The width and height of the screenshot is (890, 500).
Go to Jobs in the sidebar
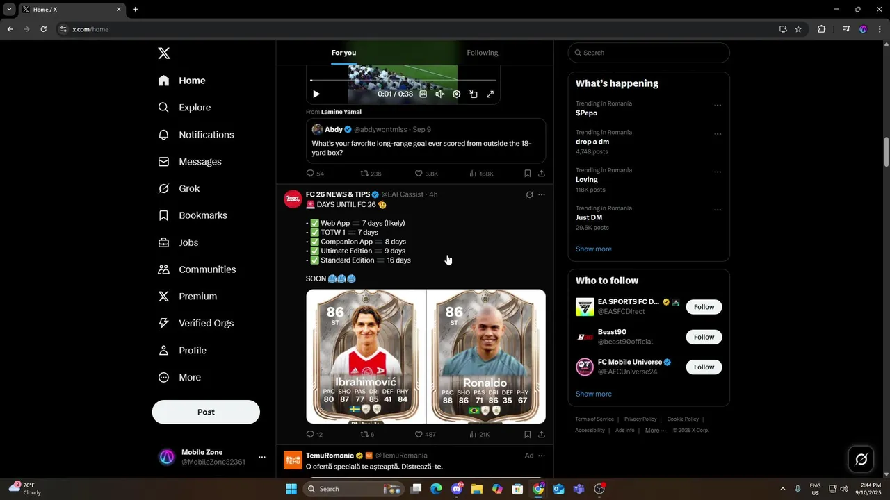coord(179,242)
